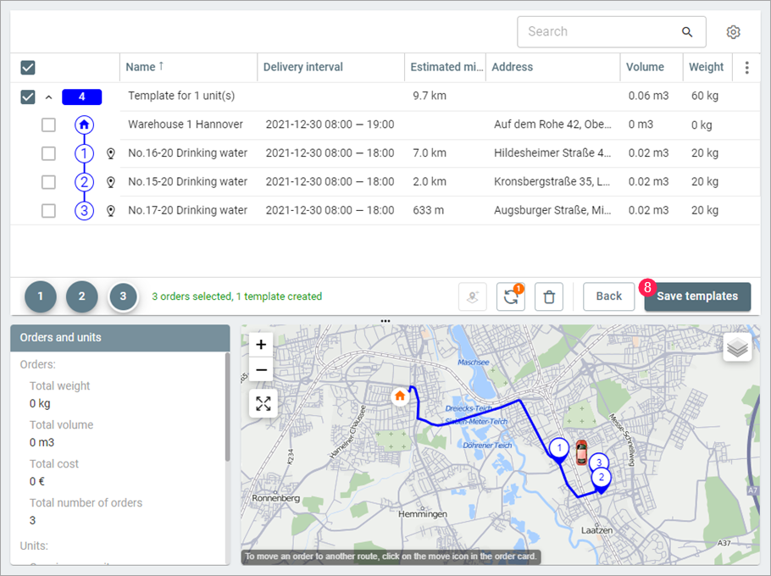Toggle the select-all checkbox in header

coord(27,68)
